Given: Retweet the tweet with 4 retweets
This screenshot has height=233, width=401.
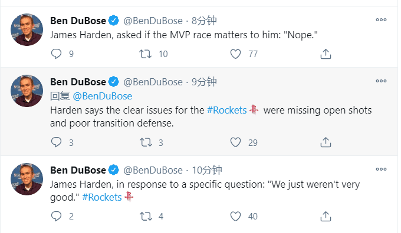Looking at the screenshot, I should 146,217.
